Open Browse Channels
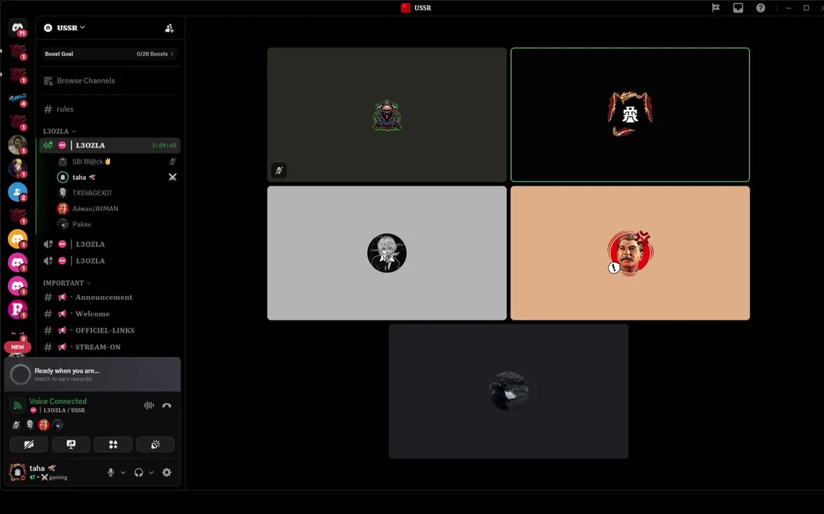The height and width of the screenshot is (514, 824). (x=109, y=81)
